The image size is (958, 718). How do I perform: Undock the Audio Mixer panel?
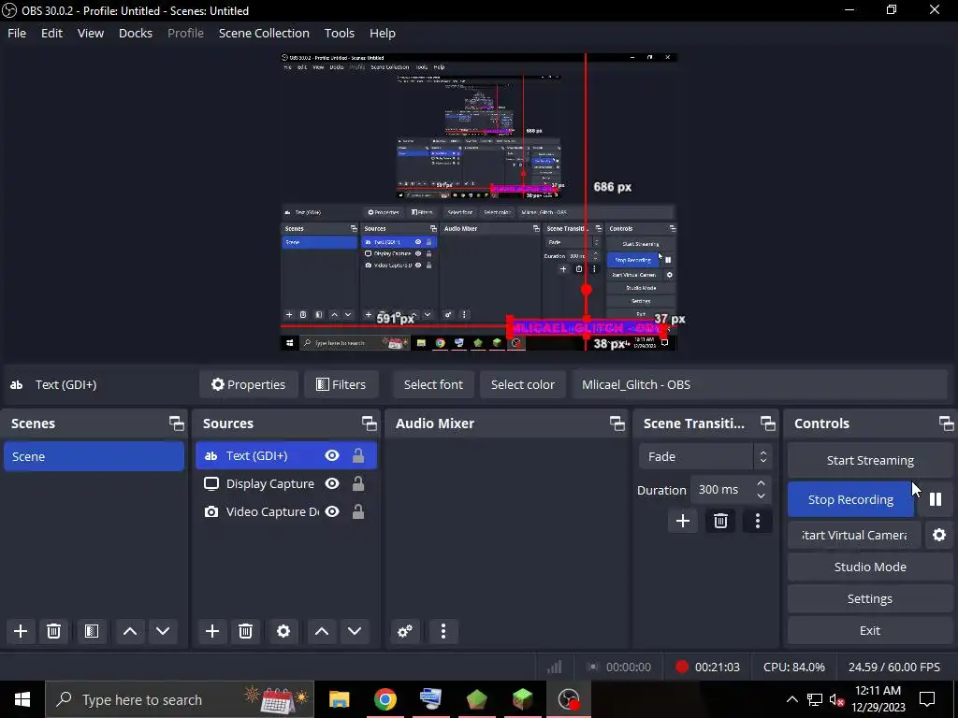[617, 424]
